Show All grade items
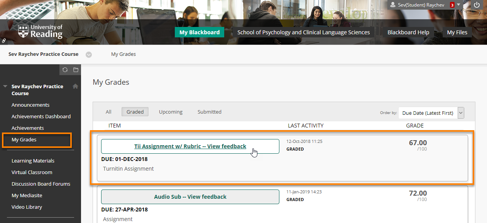Image resolution: width=487 pixels, height=223 pixels. tap(108, 112)
